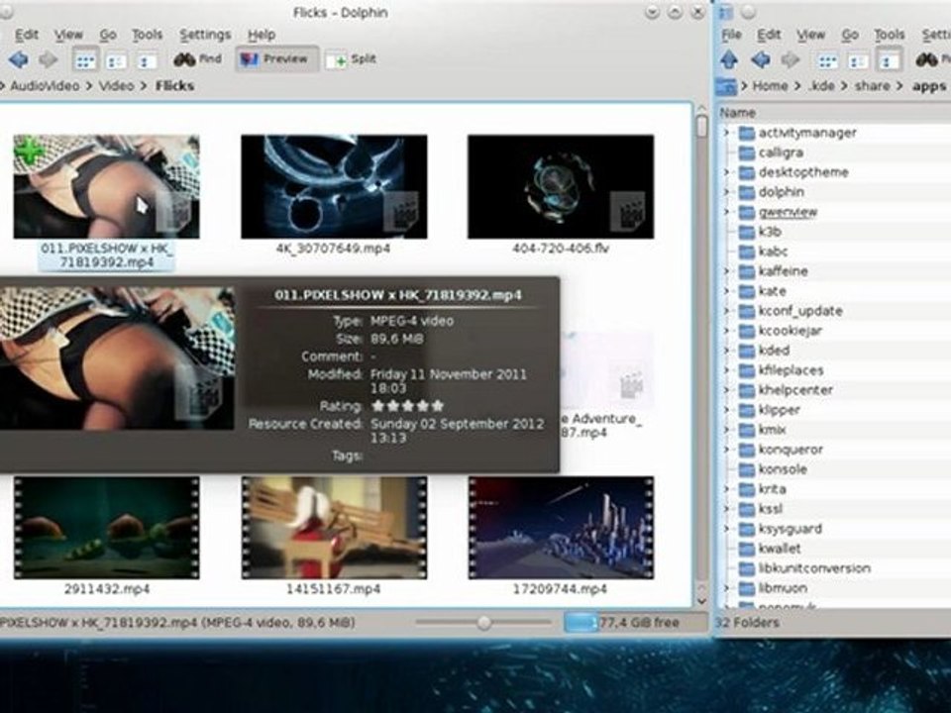The width and height of the screenshot is (951, 713).
Task: Expand the kaffeine folder node
Action: [726, 271]
